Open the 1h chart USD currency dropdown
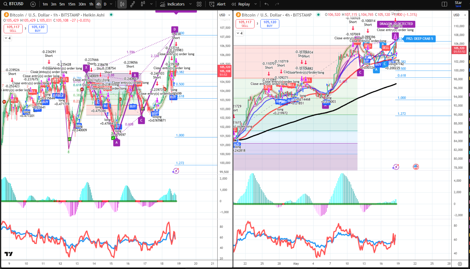Viewport: 470px width, 269px height. pyautogui.click(x=225, y=15)
